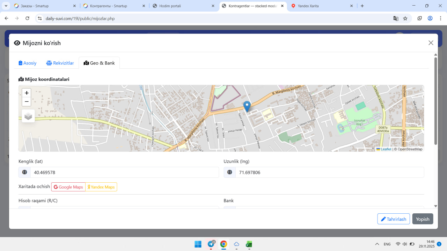Open the map layers control
The height and width of the screenshot is (251, 447).
click(28, 116)
